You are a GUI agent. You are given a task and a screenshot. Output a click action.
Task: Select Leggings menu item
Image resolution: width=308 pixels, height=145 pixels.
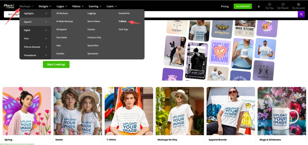click(x=92, y=13)
